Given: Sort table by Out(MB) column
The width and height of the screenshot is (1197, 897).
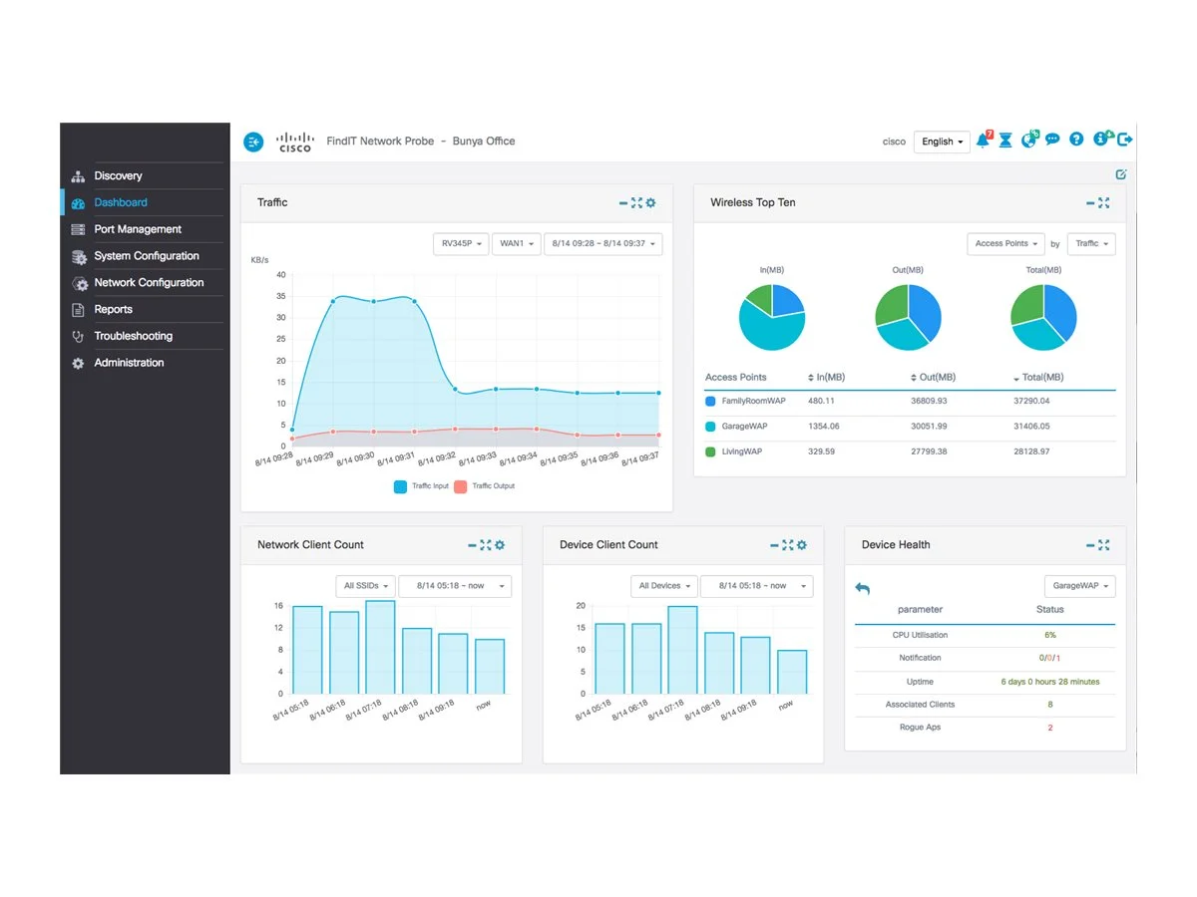Looking at the screenshot, I should click(x=933, y=378).
